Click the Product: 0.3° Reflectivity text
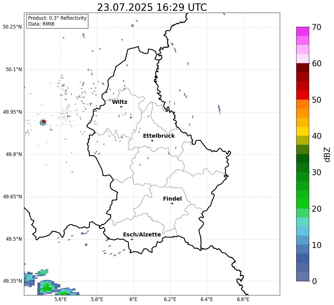The image size is (334, 305). tap(57, 18)
